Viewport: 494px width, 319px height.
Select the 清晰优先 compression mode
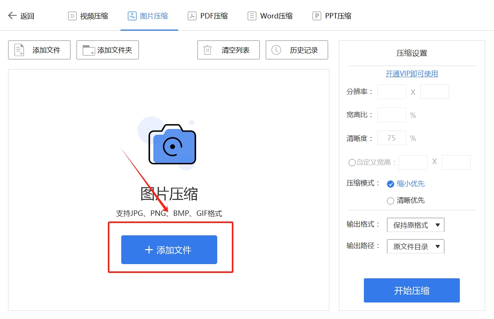(x=406, y=200)
